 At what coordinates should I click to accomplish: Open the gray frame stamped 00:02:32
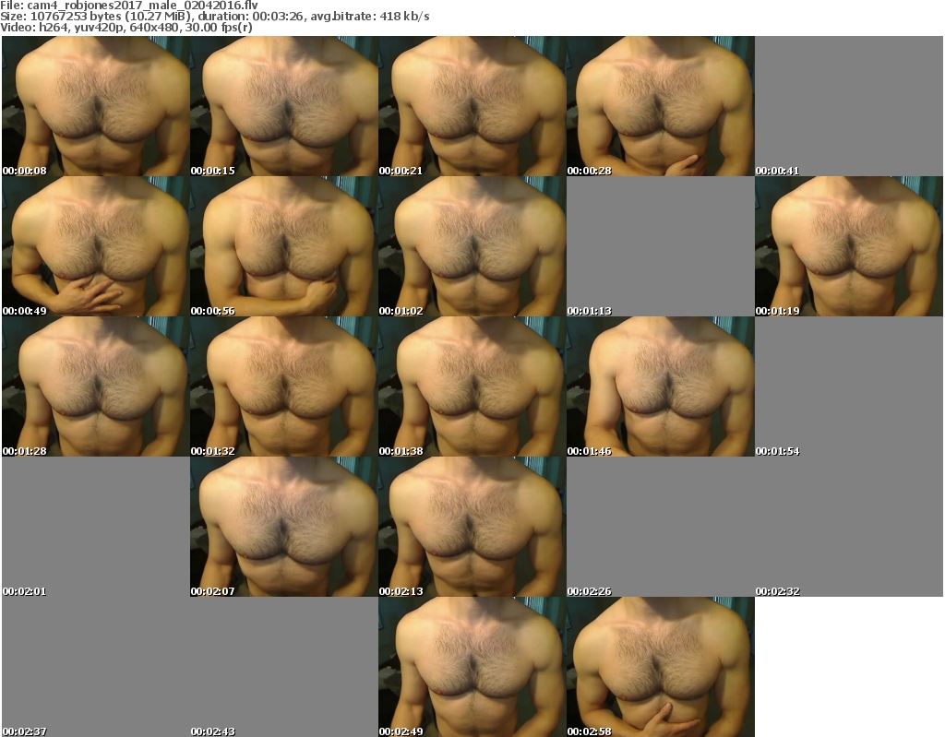pyautogui.click(x=849, y=527)
